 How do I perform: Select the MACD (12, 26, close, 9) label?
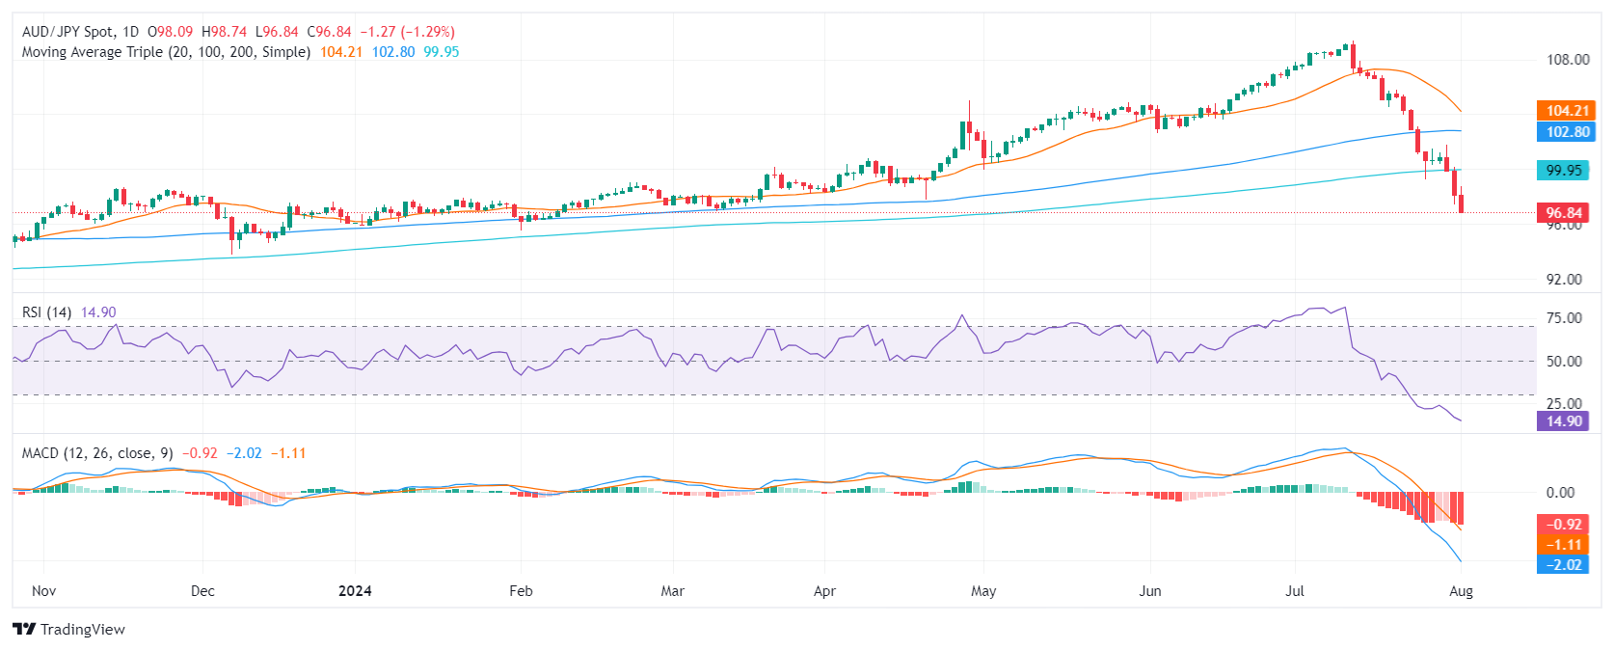click(x=97, y=453)
